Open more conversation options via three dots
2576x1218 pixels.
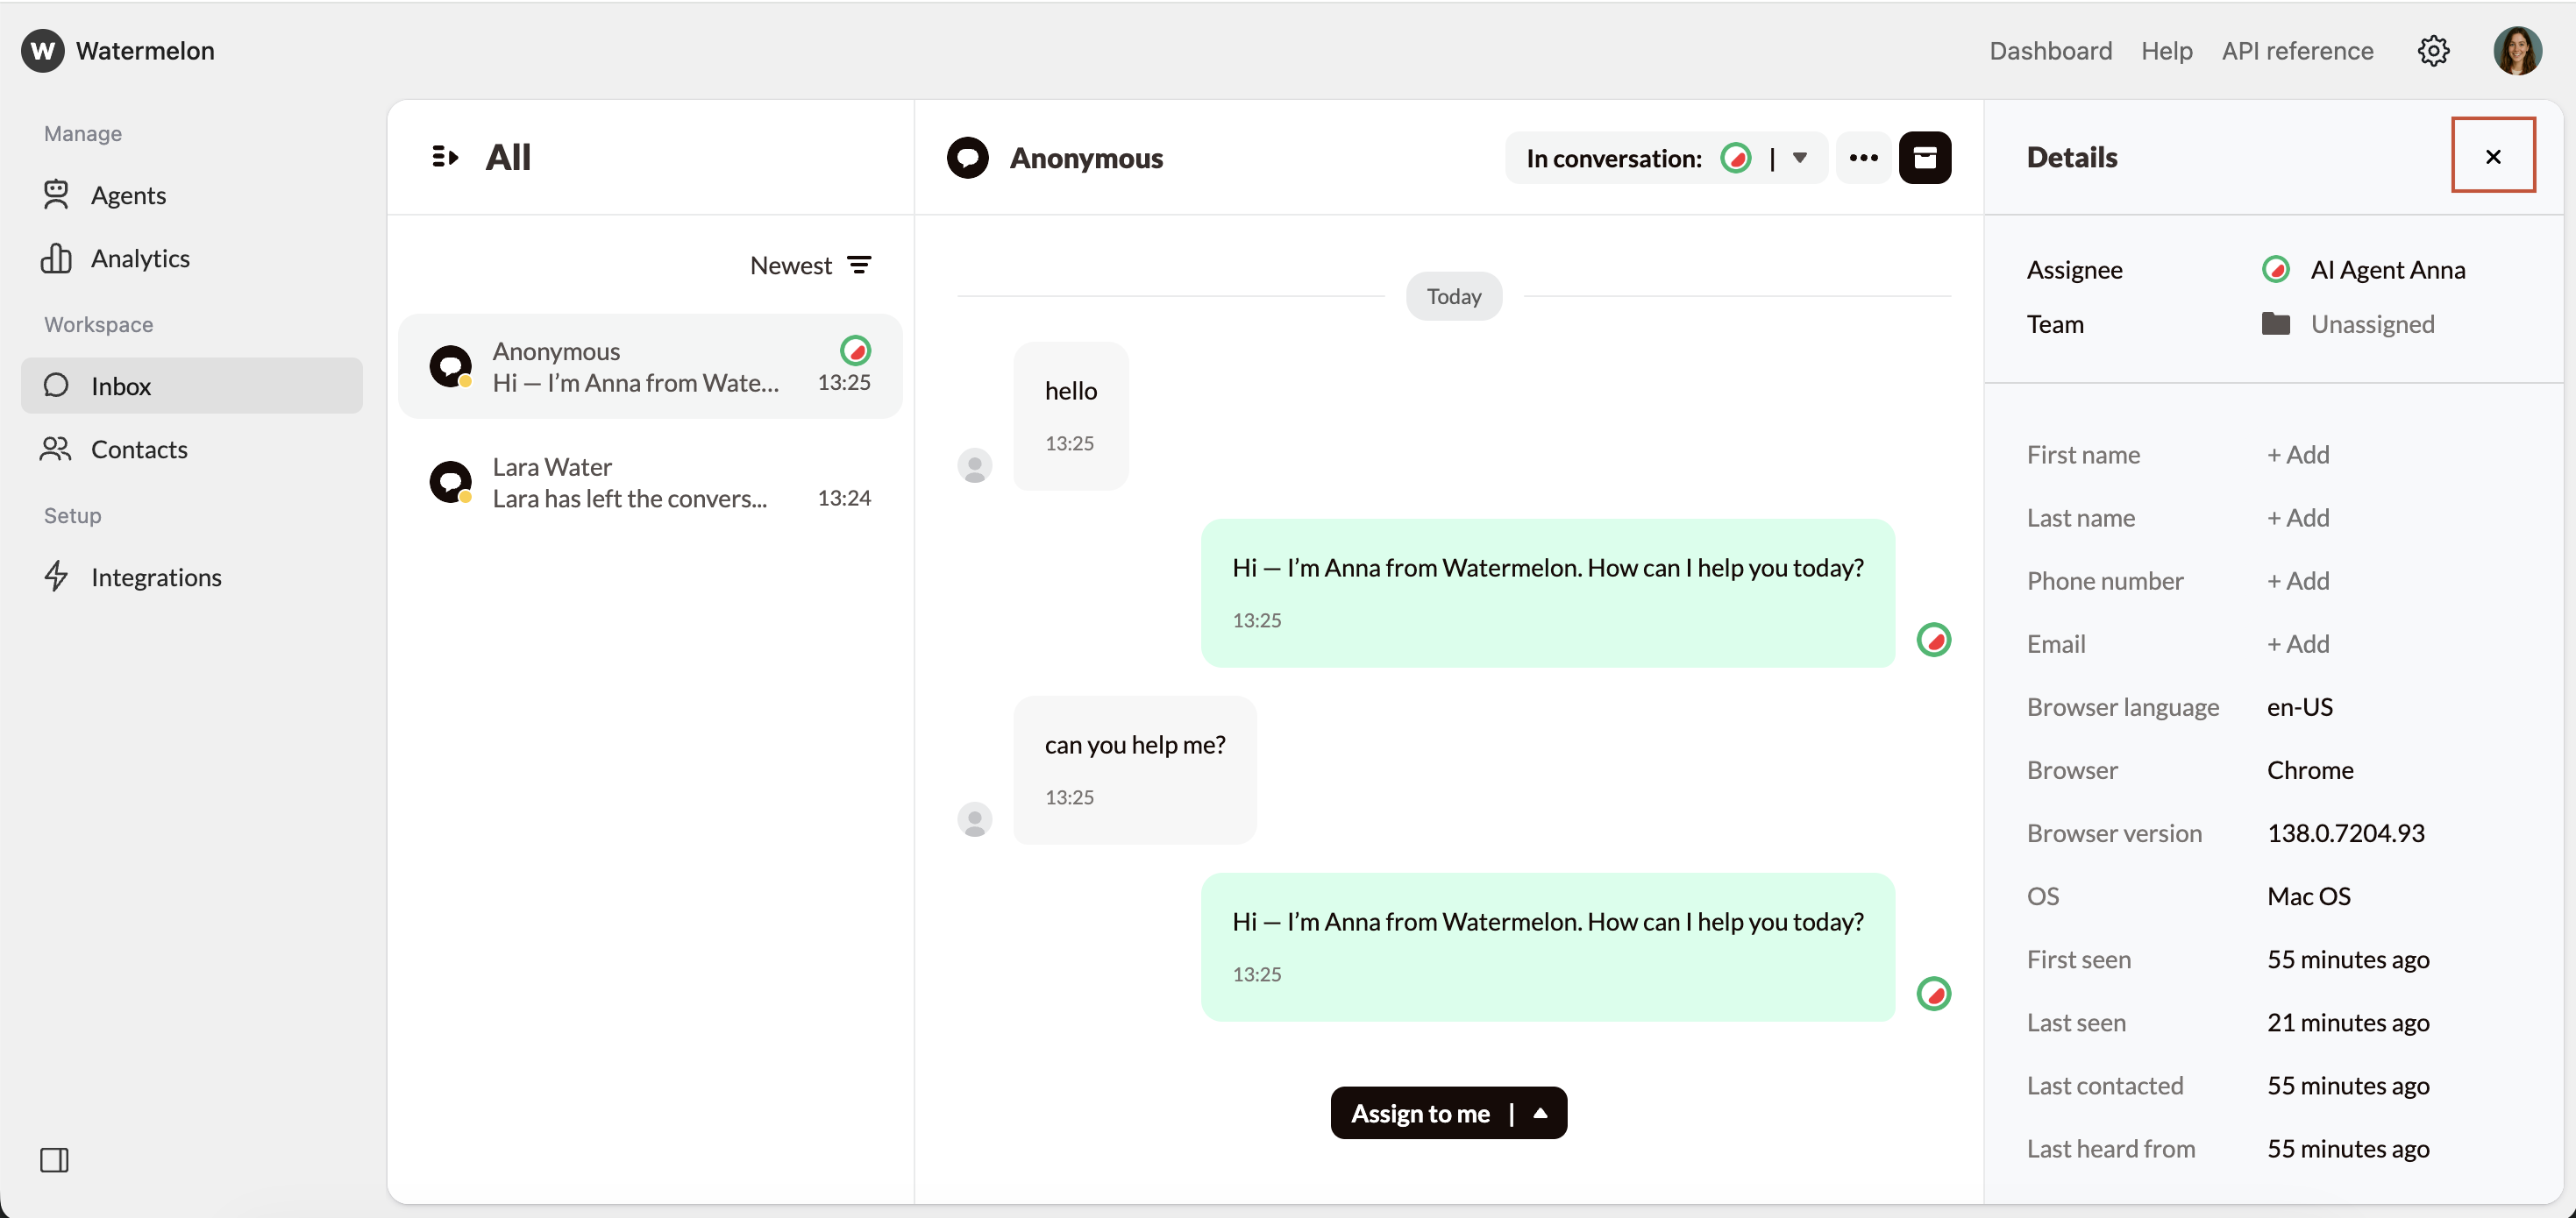click(1862, 157)
